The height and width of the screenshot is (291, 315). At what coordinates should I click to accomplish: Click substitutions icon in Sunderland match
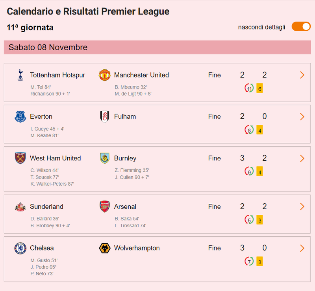249,220
